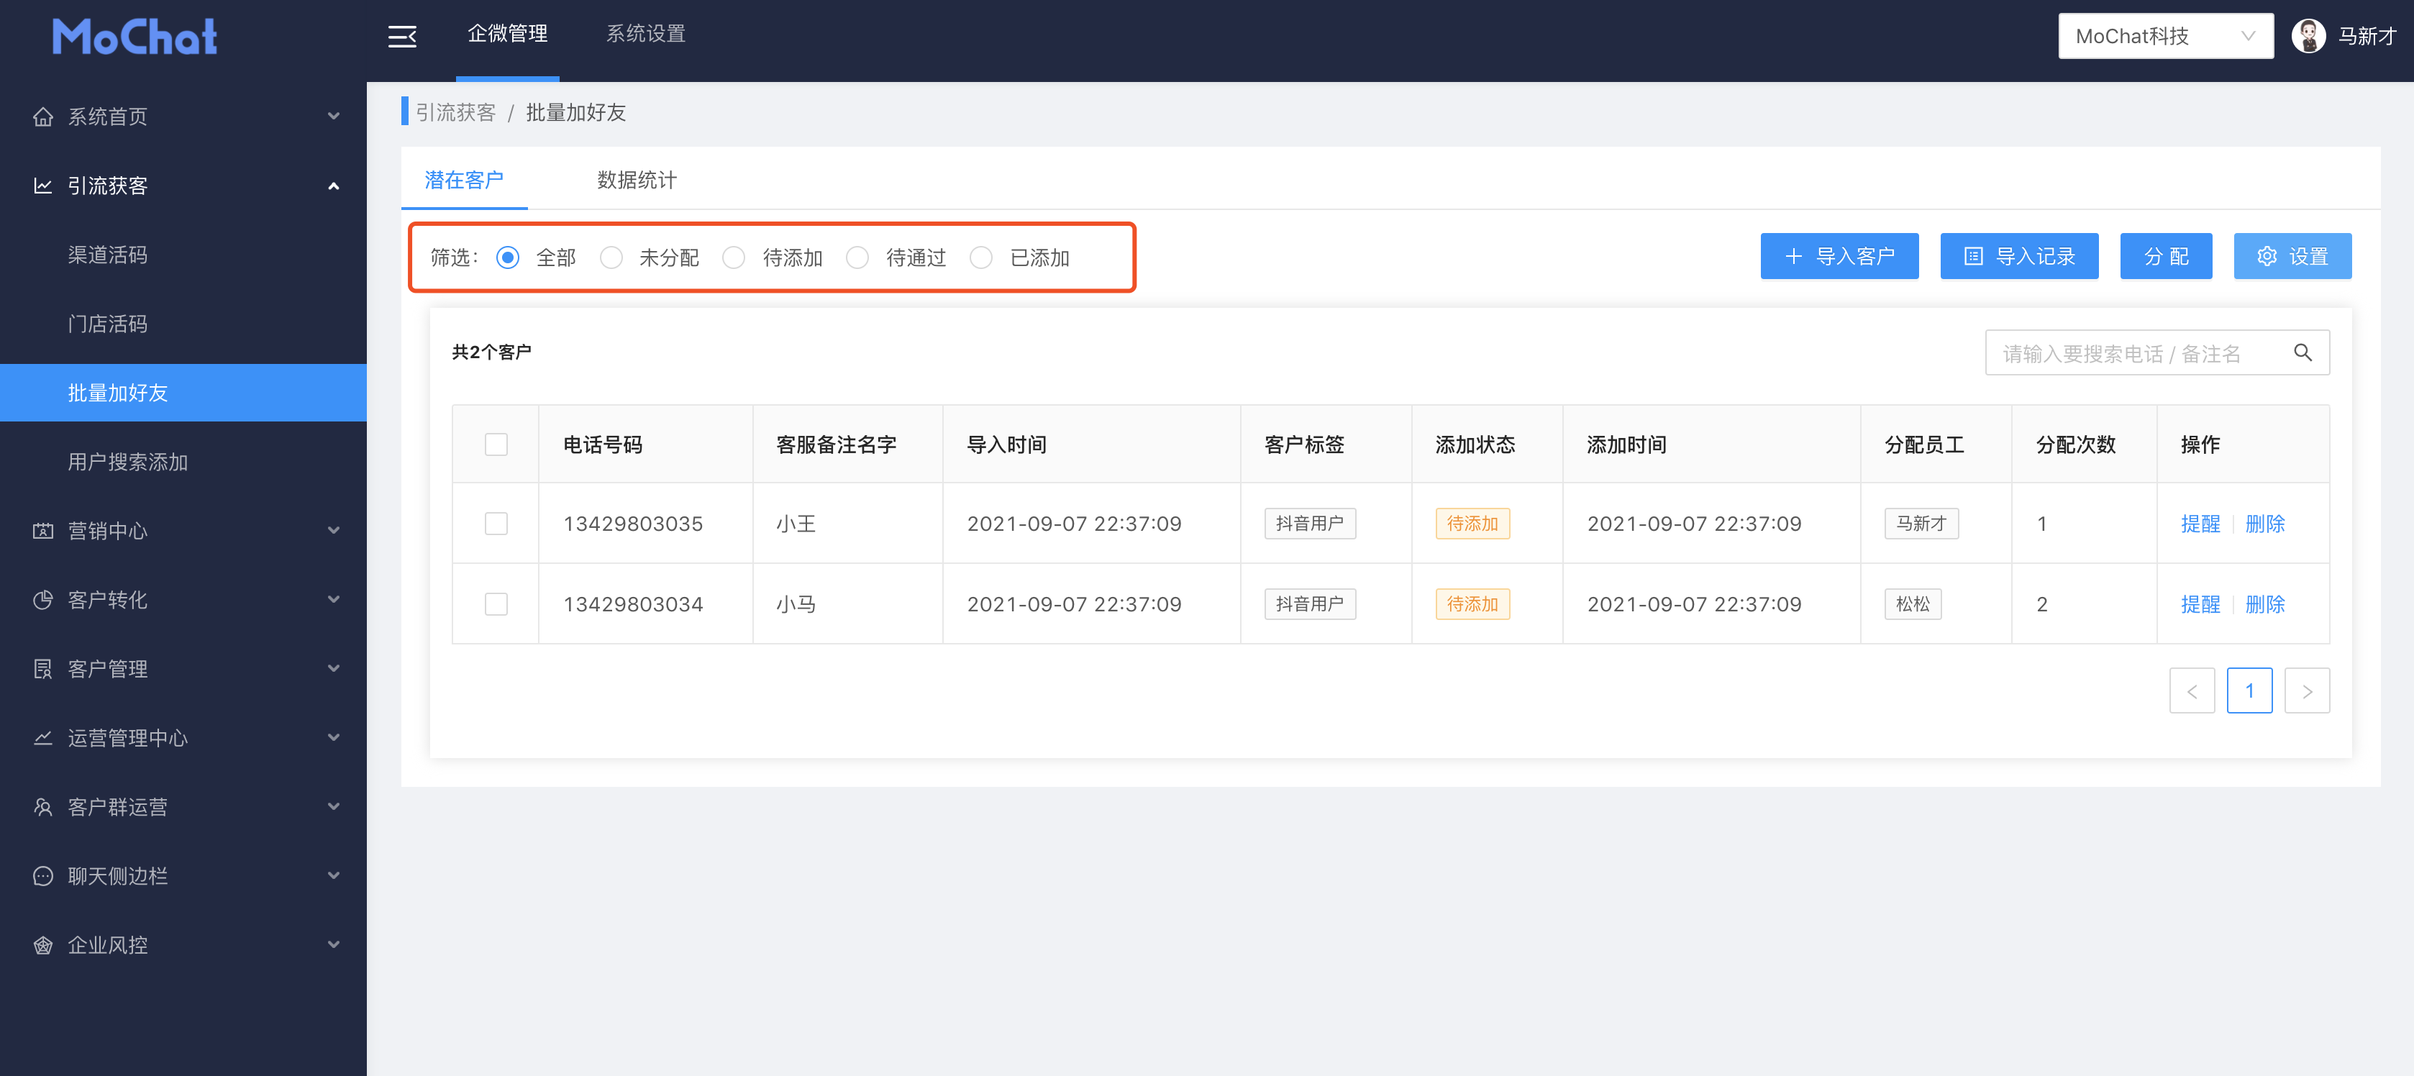
Task: Click the 客户转化 pie chart icon
Action: pyautogui.click(x=43, y=600)
